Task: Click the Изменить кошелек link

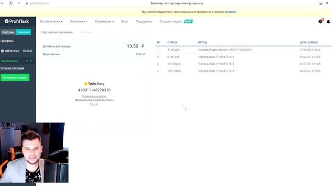Action: pyautogui.click(x=94, y=96)
